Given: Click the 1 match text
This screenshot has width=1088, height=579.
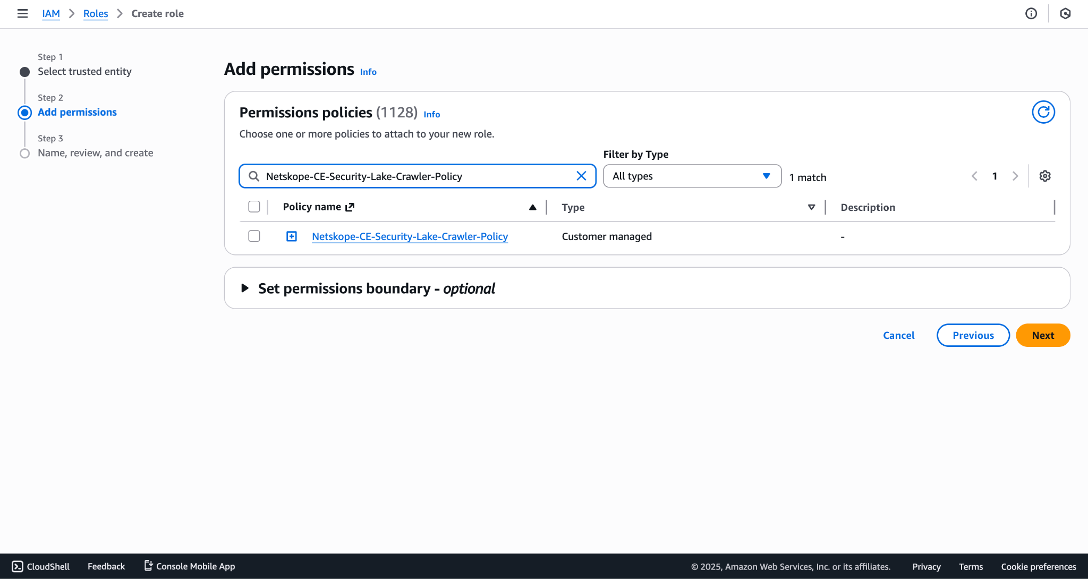Looking at the screenshot, I should pos(807,177).
